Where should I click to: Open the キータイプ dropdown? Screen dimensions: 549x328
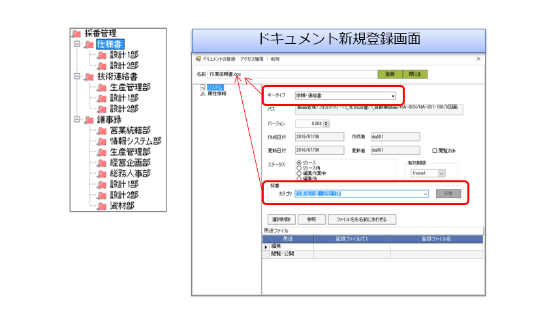[393, 95]
